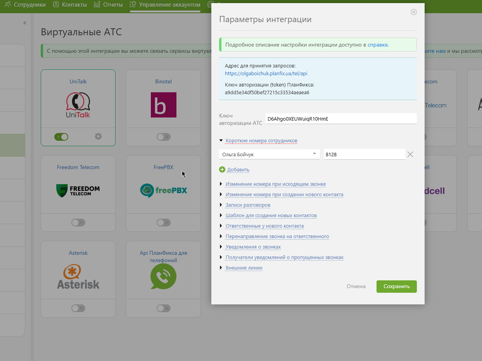Click the freePBX logo
The image size is (482, 361).
163,190
